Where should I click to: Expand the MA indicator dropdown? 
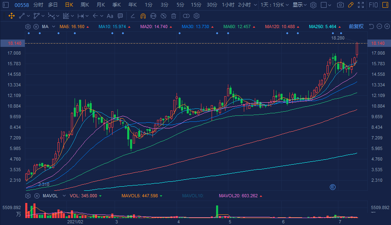pos(54,26)
